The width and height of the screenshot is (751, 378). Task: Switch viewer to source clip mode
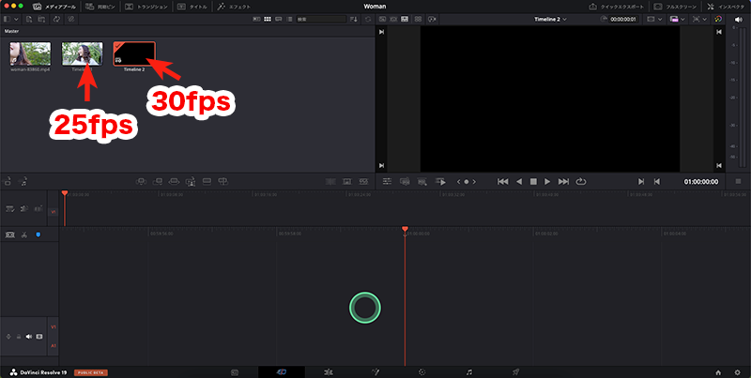point(382,19)
